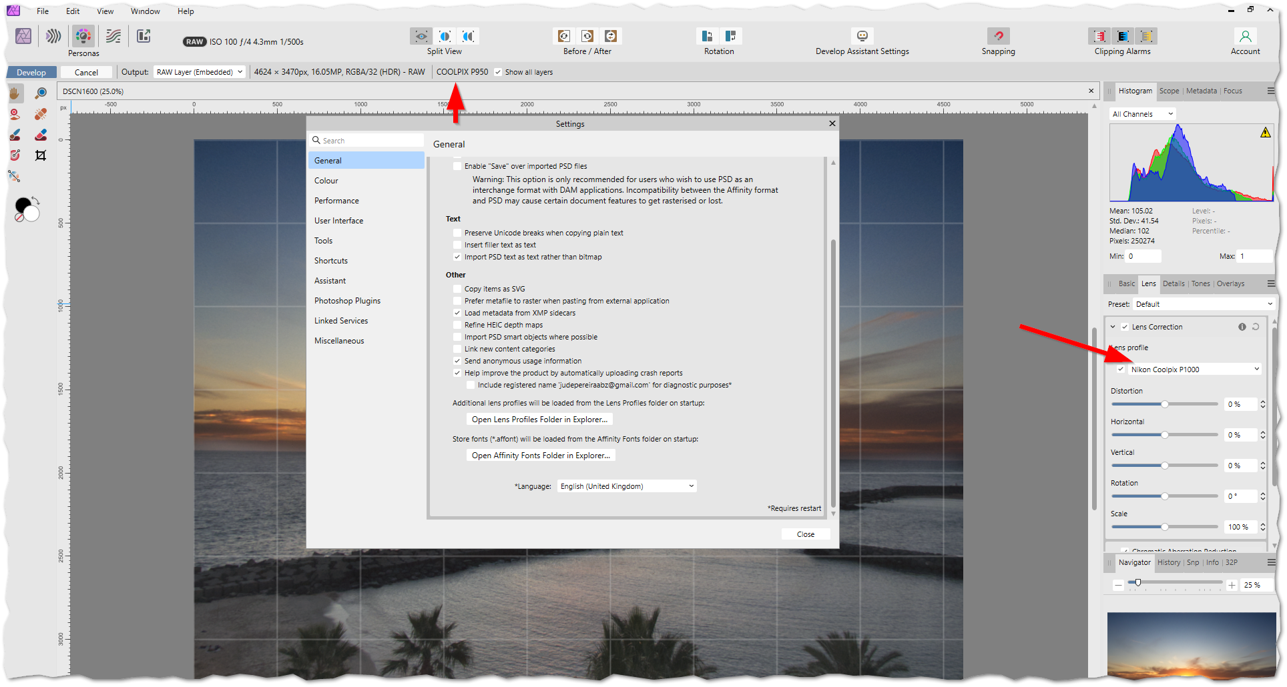Screen dimensions: 1287x687
Task: Toggle the blue clipped shadows alarm
Action: [x=1123, y=36]
